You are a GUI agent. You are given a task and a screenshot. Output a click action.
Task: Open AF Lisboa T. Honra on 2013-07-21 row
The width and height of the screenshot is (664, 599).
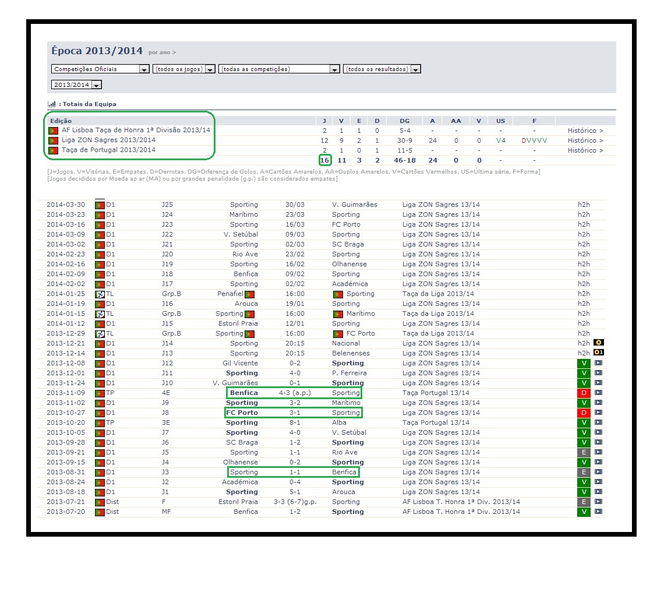(461, 502)
